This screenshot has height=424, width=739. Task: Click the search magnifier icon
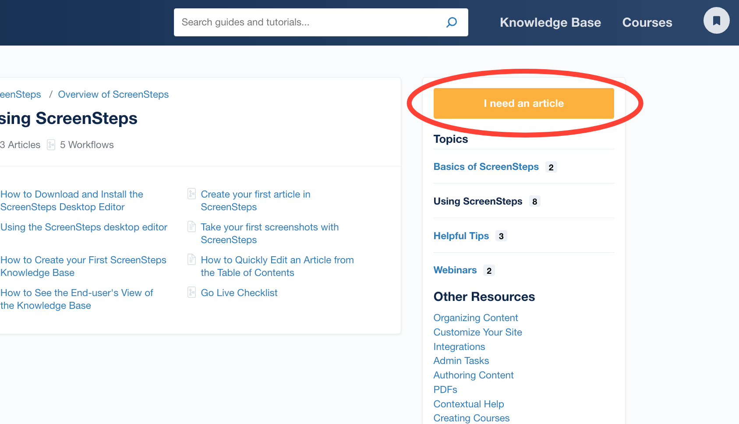(x=452, y=22)
